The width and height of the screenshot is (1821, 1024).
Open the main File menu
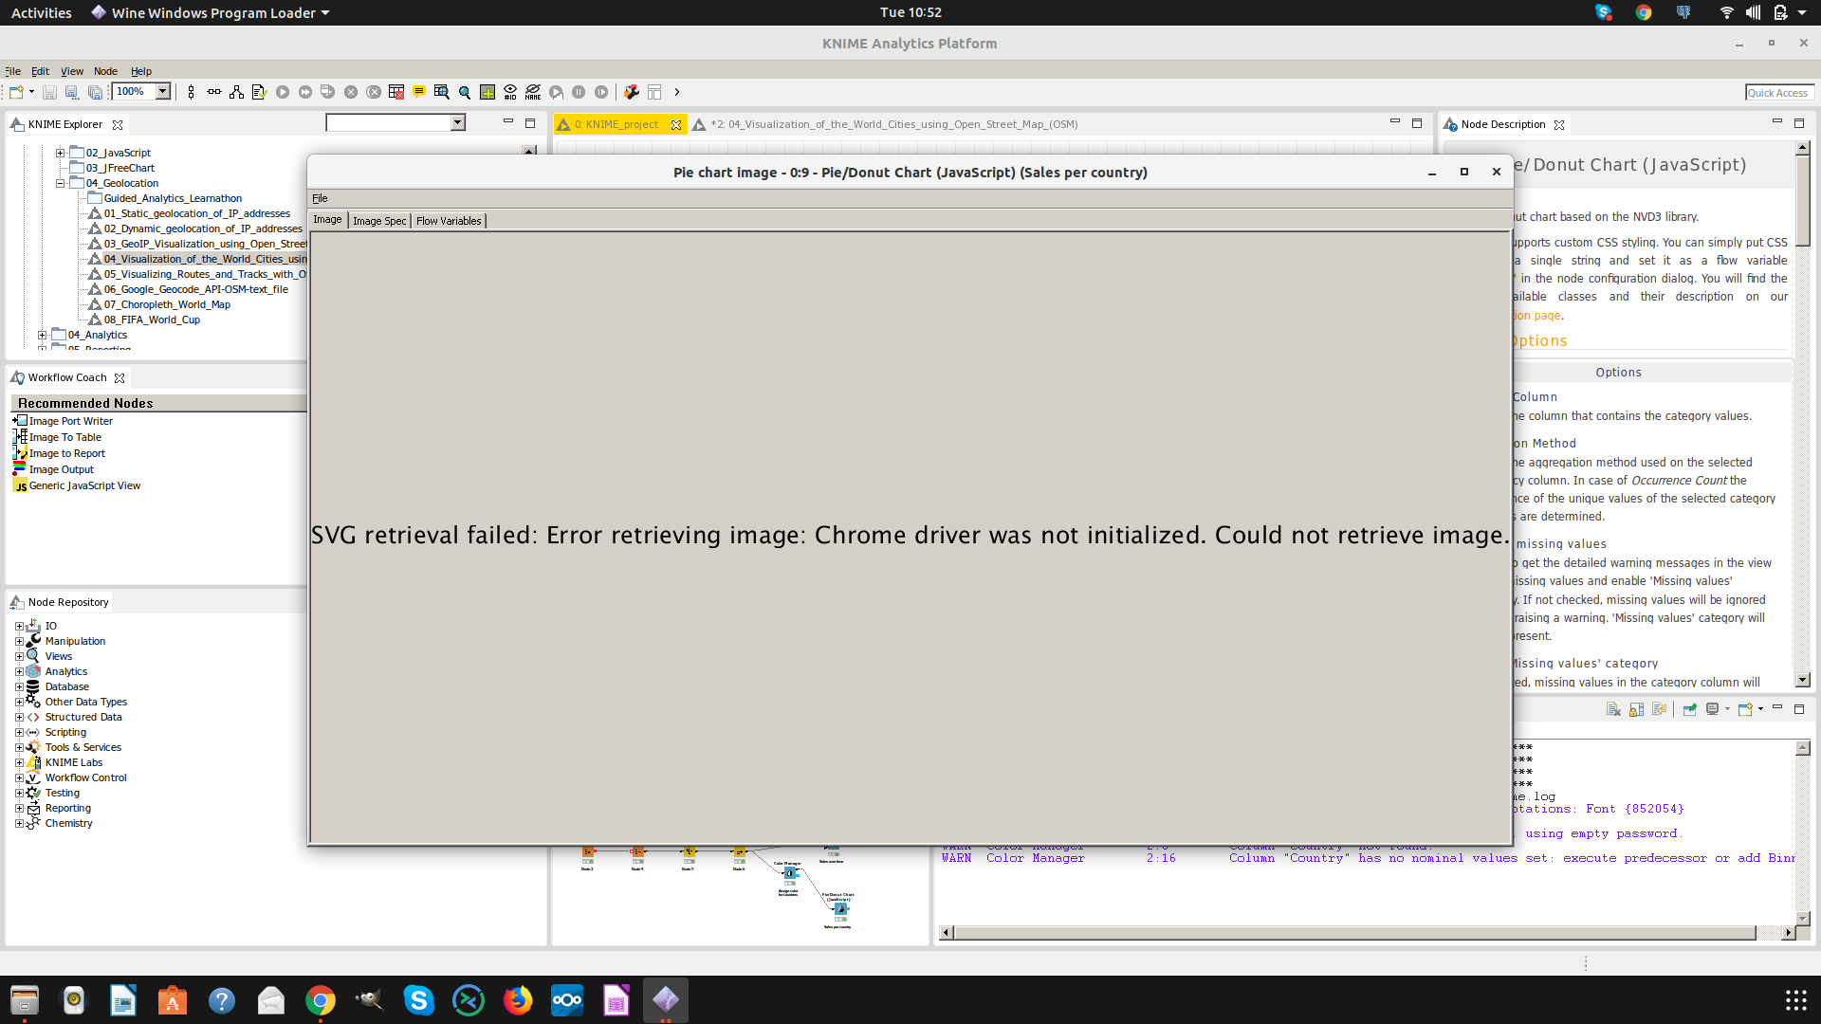12,71
